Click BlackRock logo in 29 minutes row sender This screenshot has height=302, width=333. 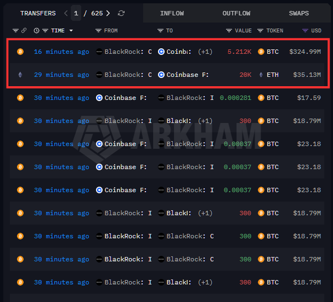coord(99,75)
